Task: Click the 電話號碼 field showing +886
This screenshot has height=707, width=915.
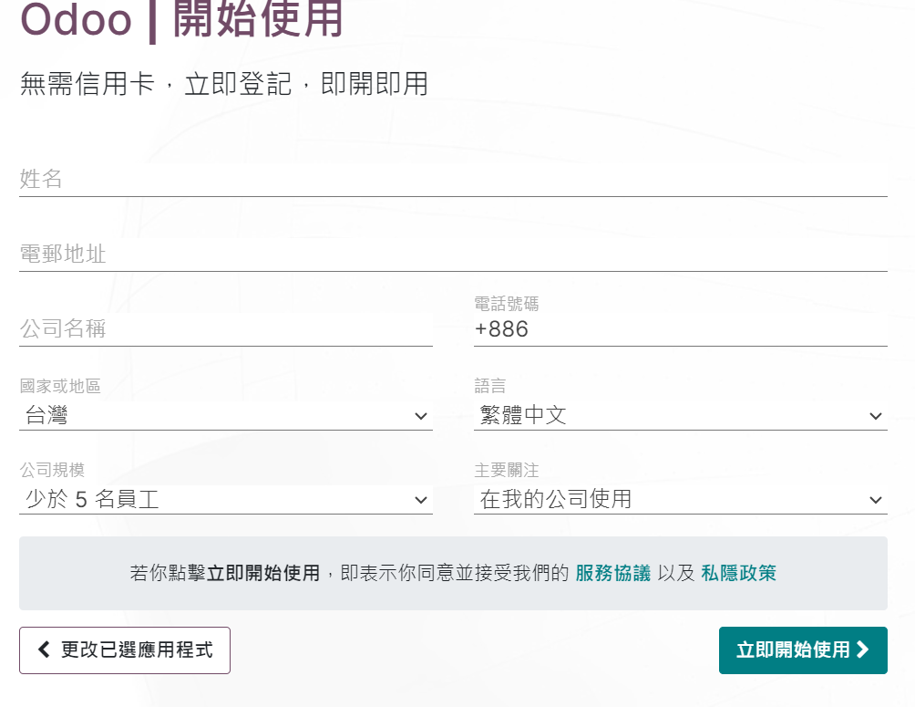Action: coord(681,329)
